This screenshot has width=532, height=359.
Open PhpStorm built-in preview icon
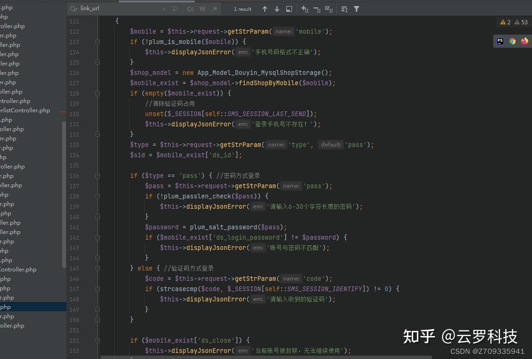[x=500, y=41]
